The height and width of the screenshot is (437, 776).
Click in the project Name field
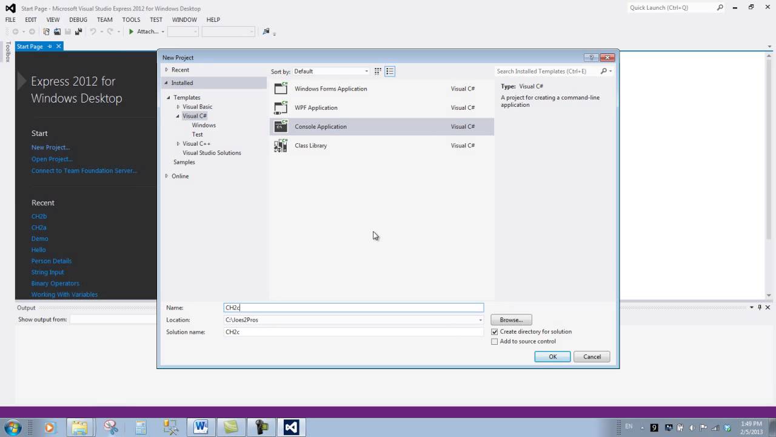354,308
